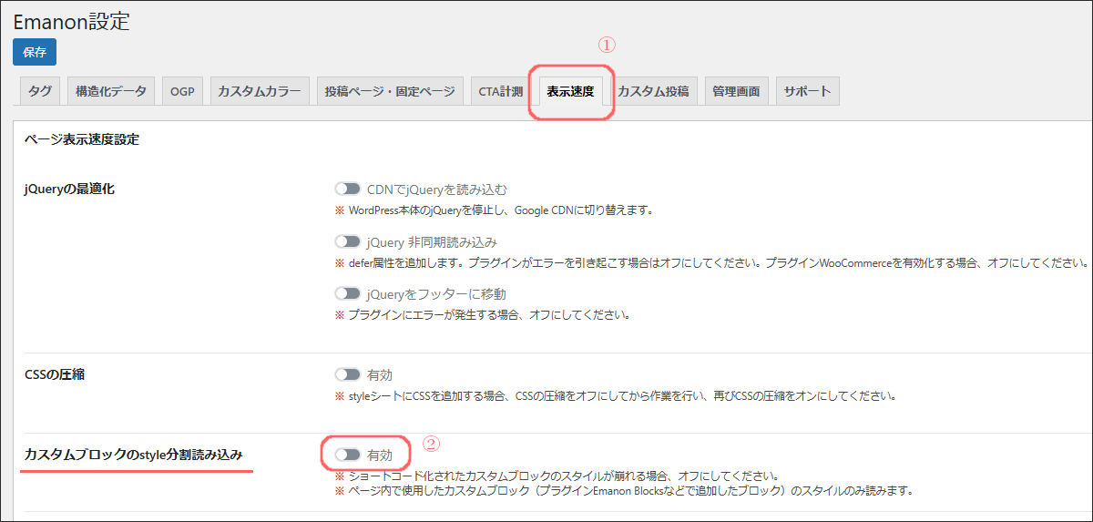Image resolution: width=1093 pixels, height=522 pixels.
Task: Switch to the 構造化データ tab
Action: (110, 91)
